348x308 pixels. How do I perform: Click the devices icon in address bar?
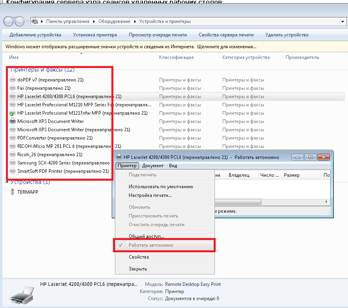point(35,22)
